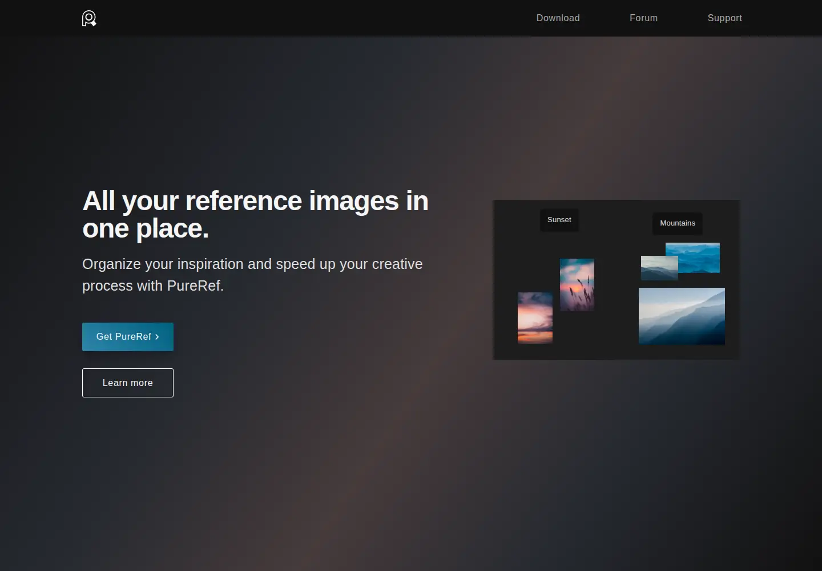Click the Get PureRef button
The height and width of the screenshot is (571, 822).
click(x=128, y=337)
